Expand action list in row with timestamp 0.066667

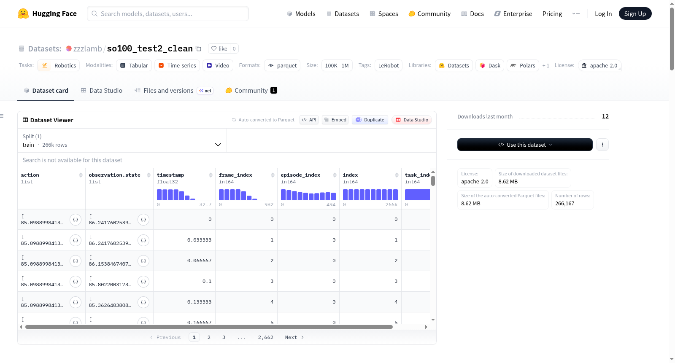tap(76, 261)
